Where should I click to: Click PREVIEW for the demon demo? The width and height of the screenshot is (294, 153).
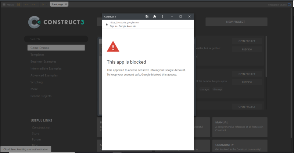[x=247, y=82]
